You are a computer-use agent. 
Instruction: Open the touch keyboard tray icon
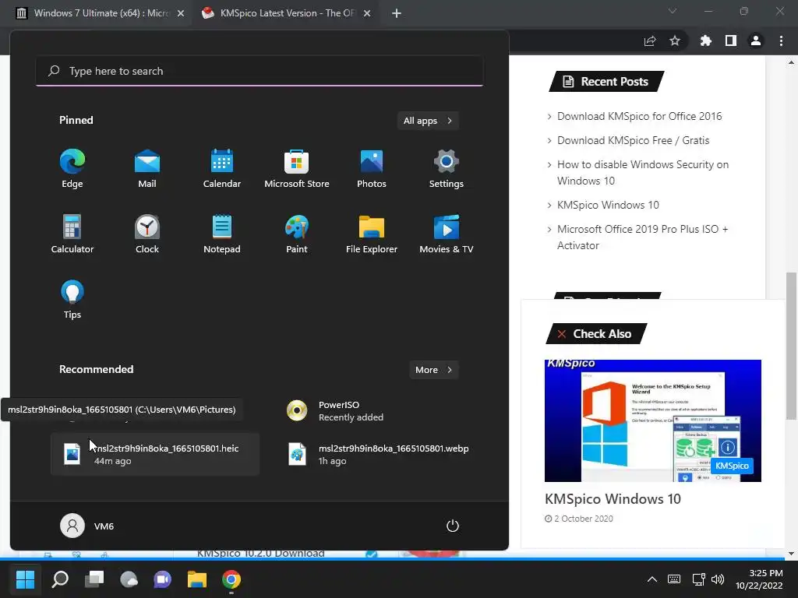coord(674,579)
